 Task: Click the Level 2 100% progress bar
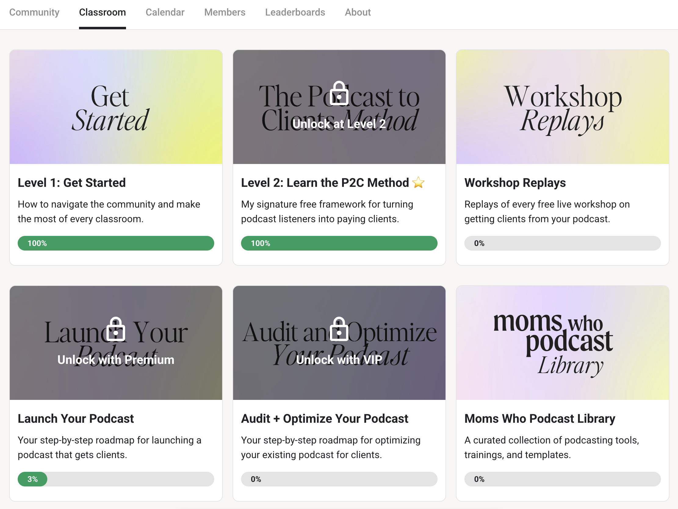point(339,243)
